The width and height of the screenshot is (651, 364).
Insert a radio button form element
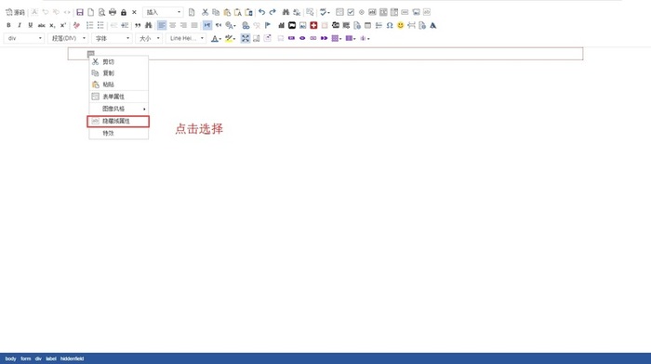click(362, 12)
